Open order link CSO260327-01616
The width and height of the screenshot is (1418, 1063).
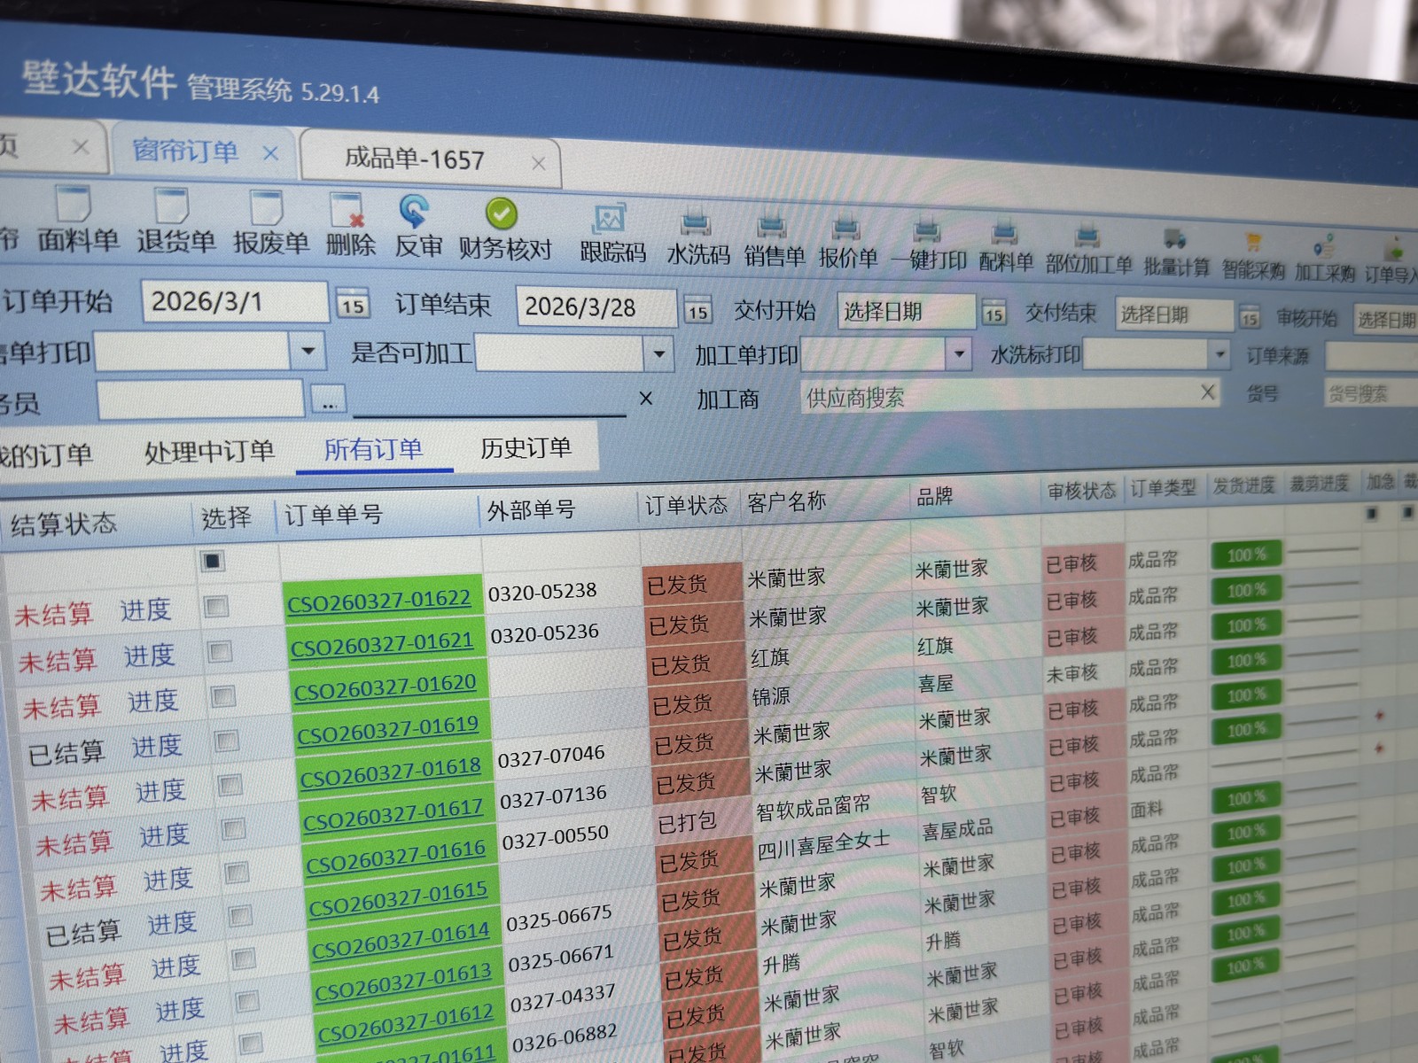pyautogui.click(x=395, y=857)
